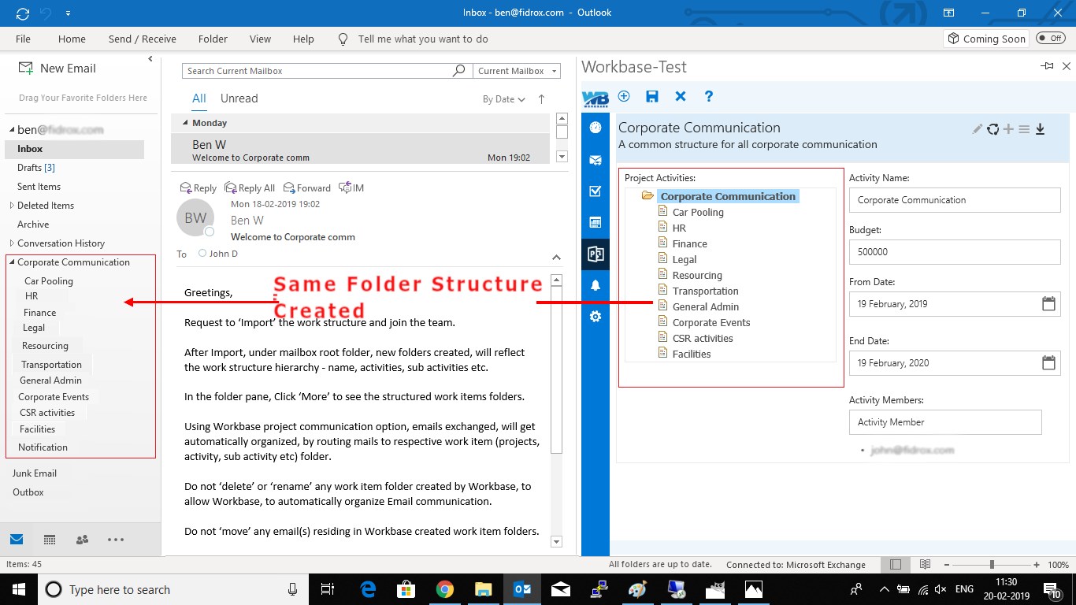Toggle the Coming Soon switch

(x=1050, y=38)
